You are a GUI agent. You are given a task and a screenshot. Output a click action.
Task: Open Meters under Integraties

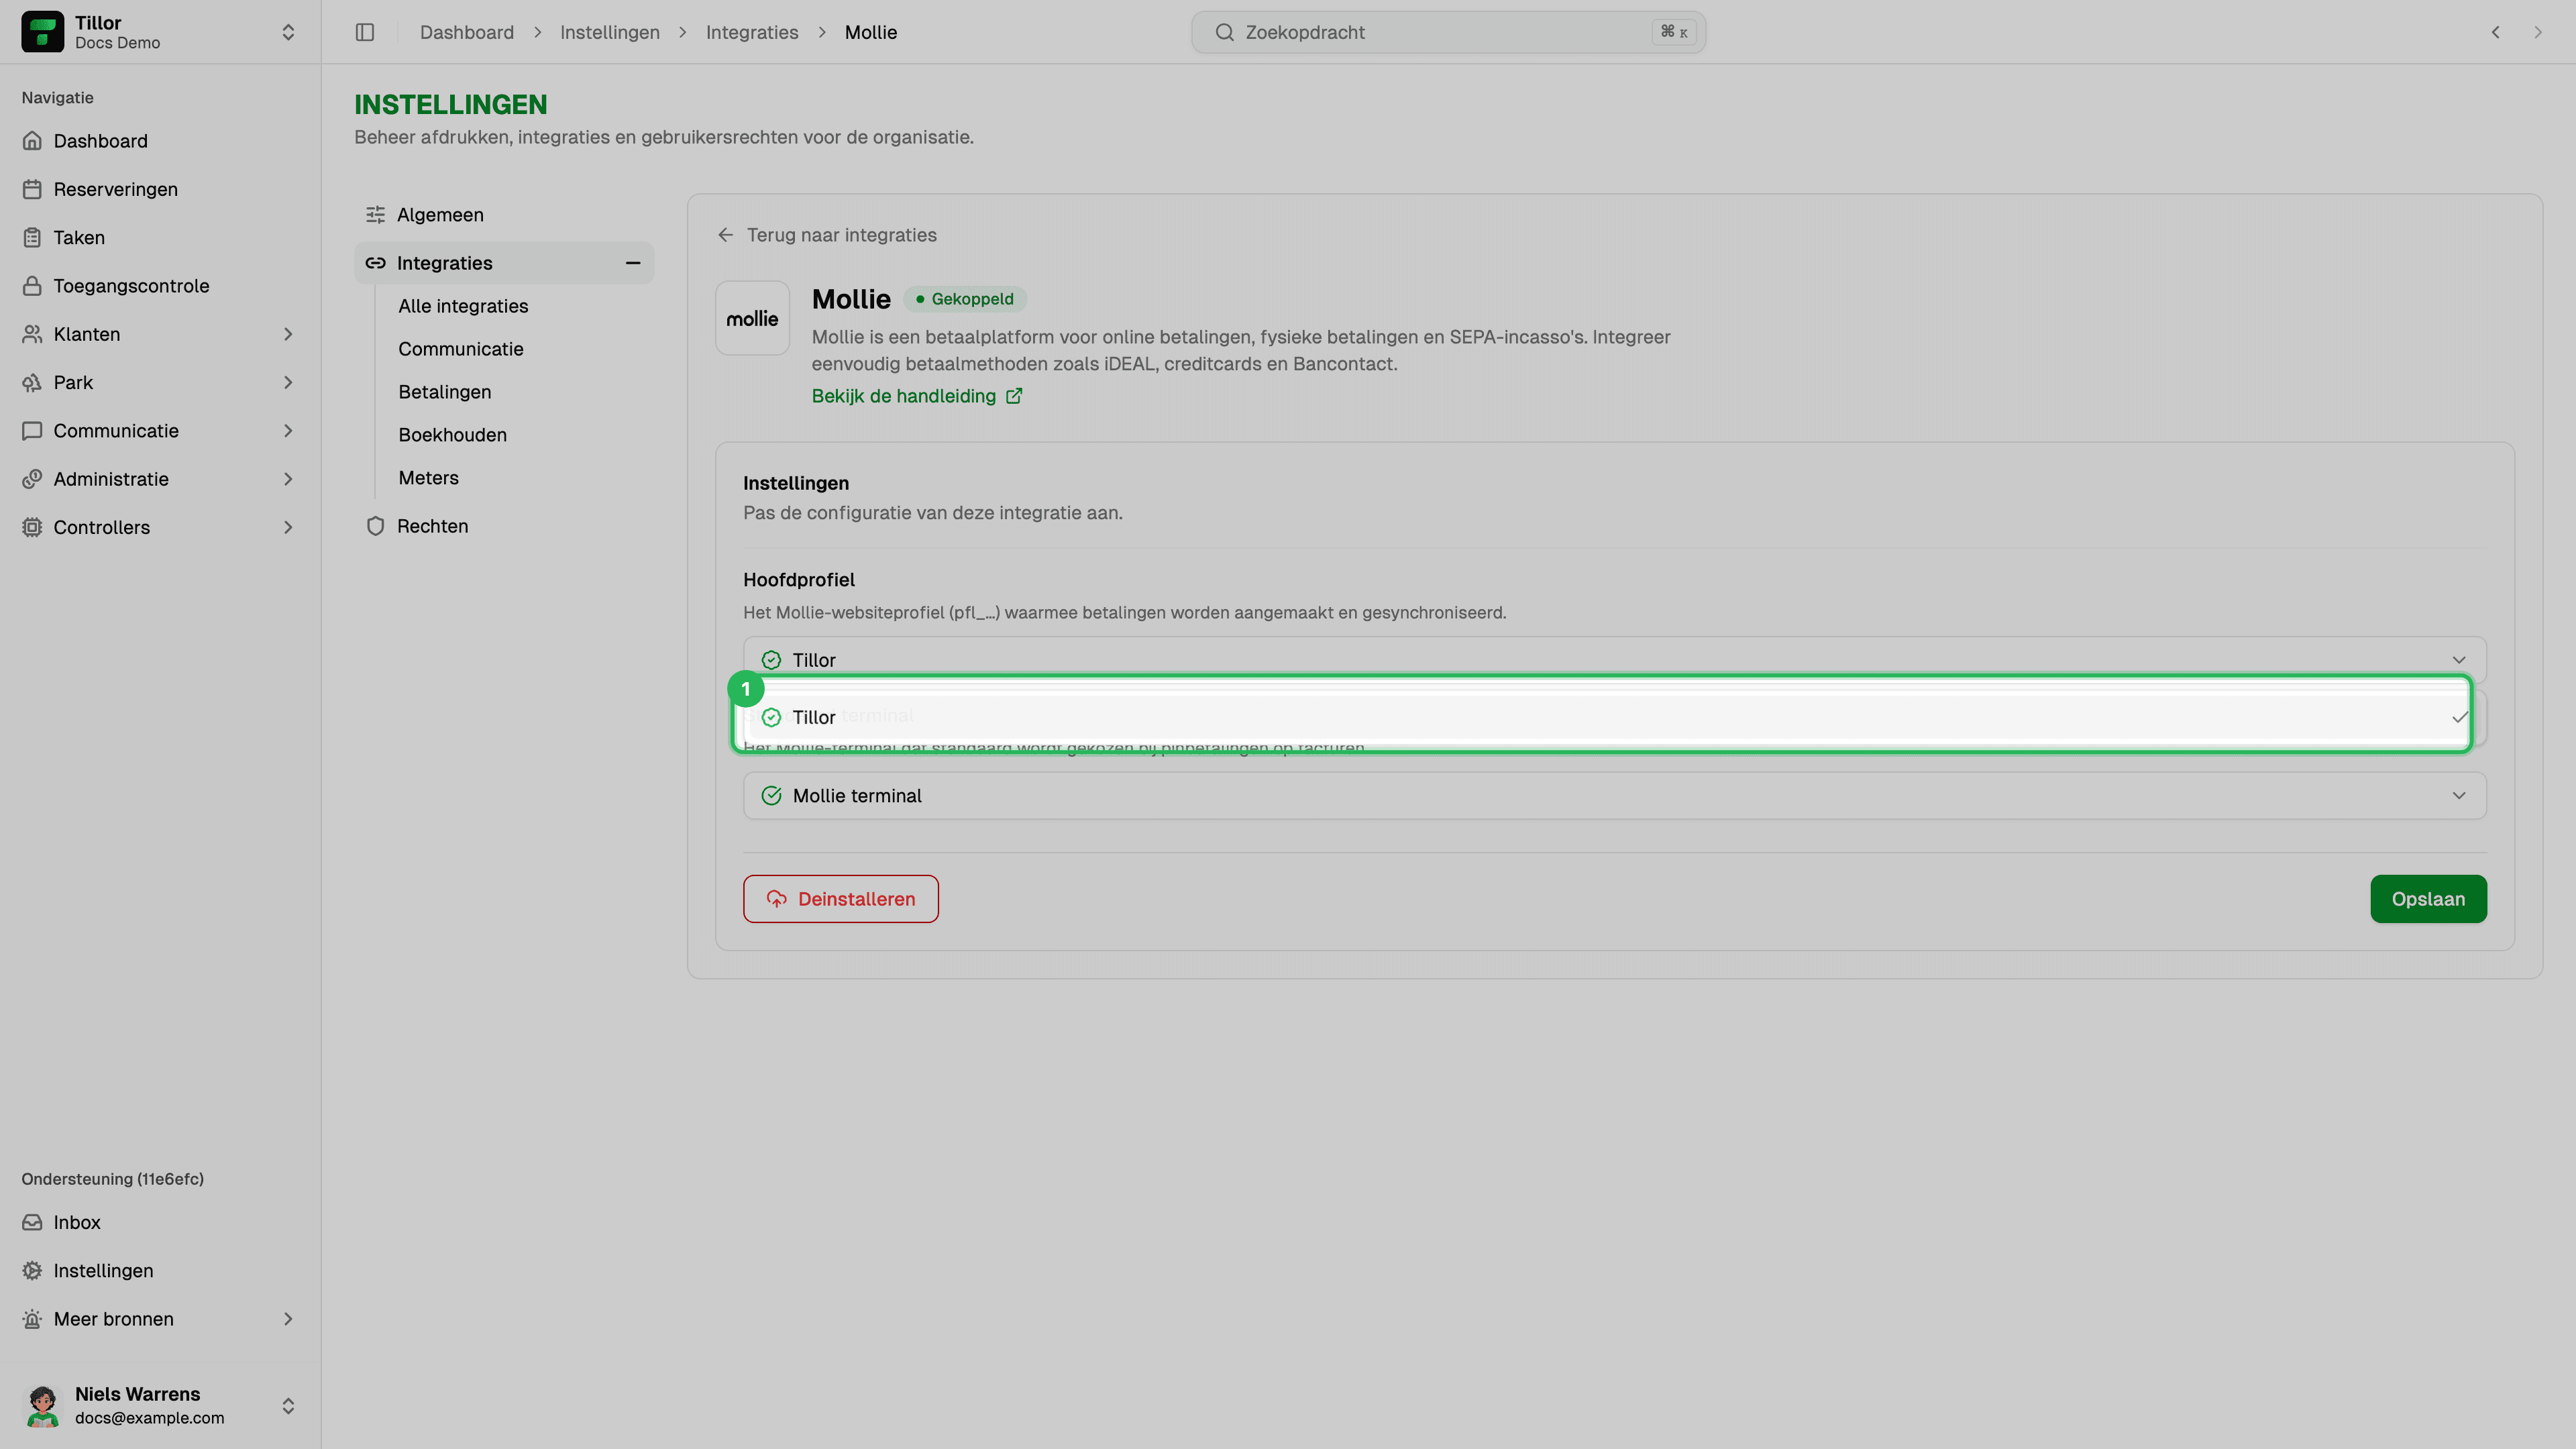click(429, 478)
